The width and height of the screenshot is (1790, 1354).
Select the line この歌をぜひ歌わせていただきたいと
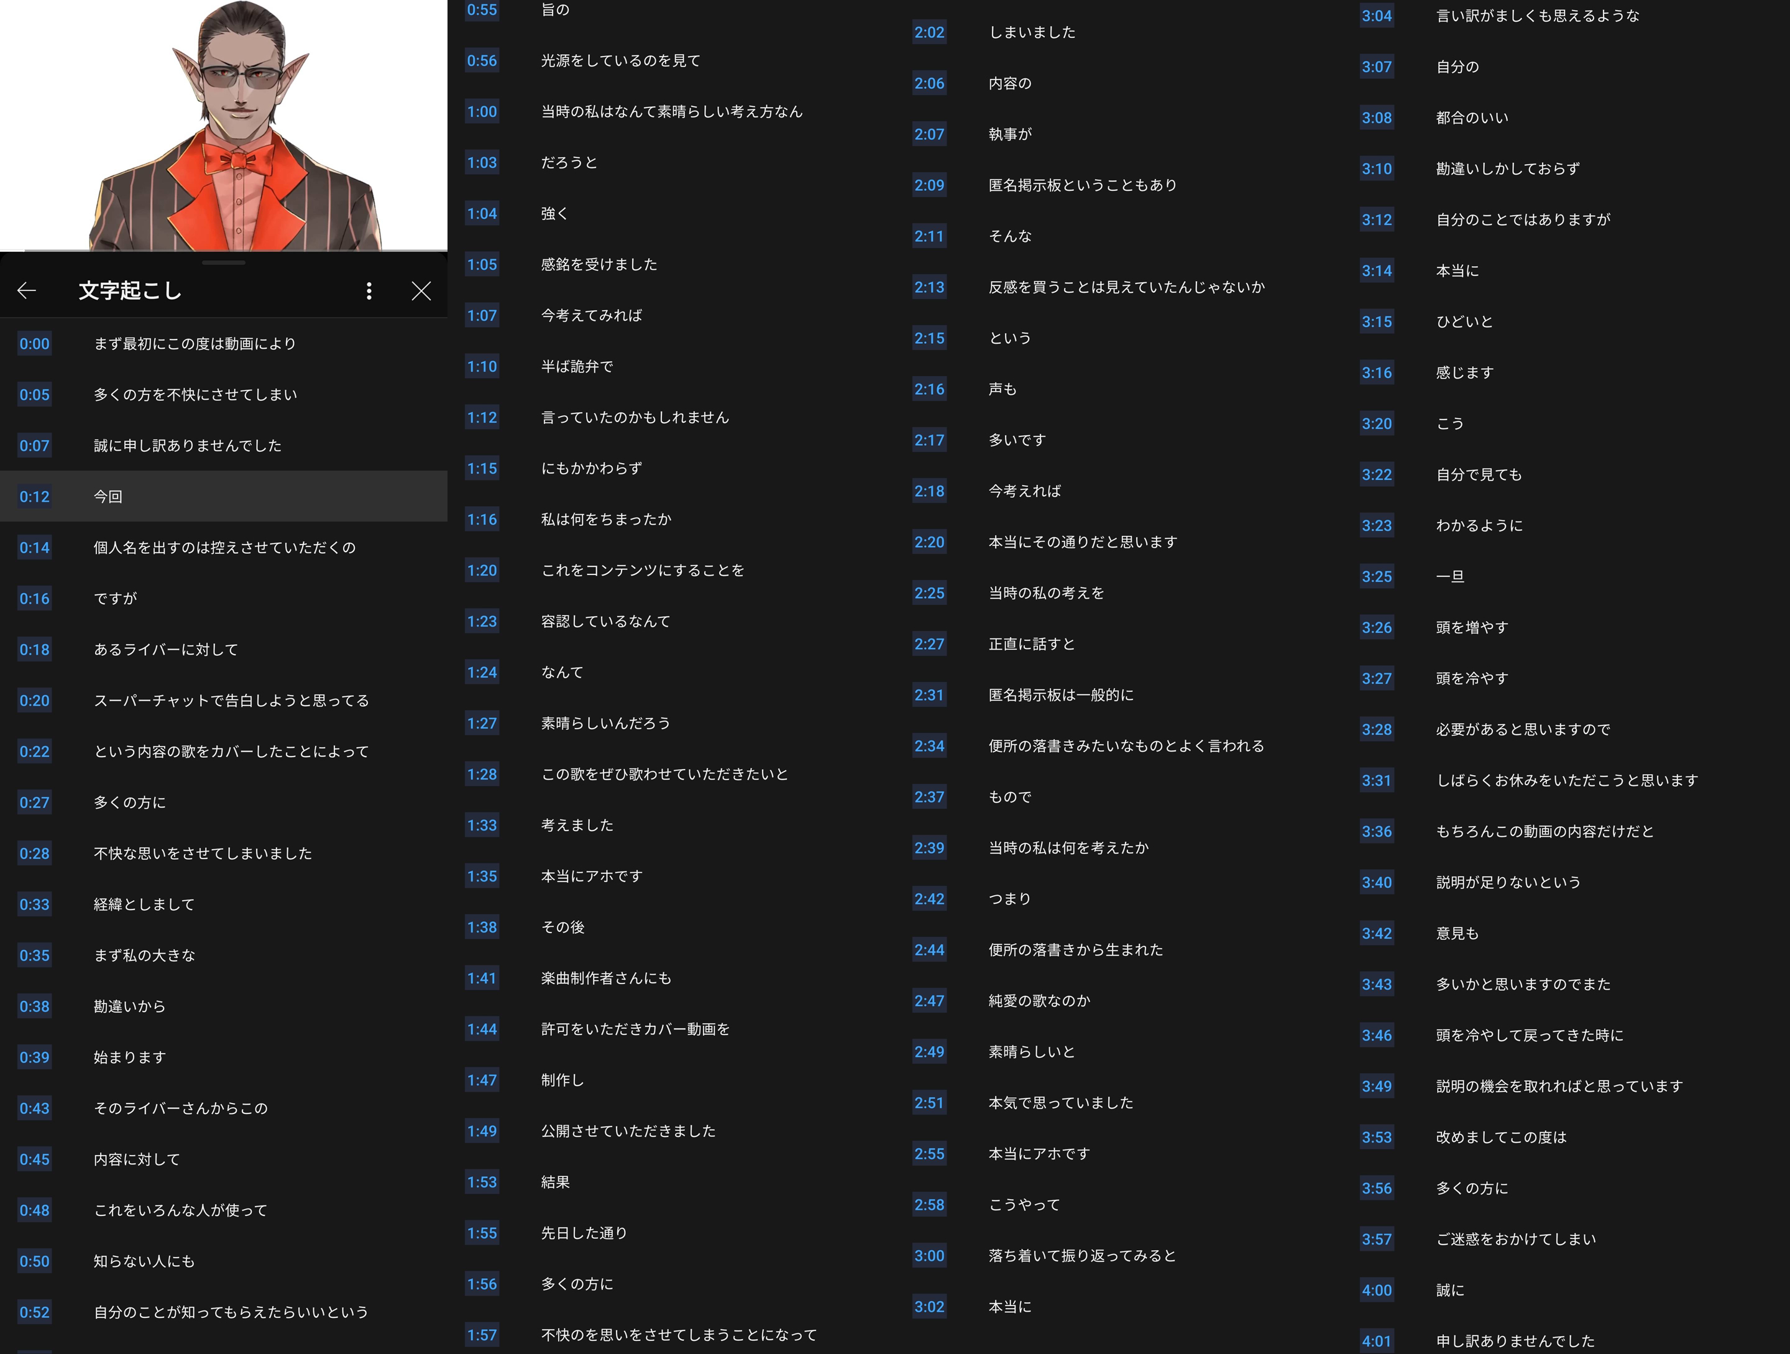[664, 775]
